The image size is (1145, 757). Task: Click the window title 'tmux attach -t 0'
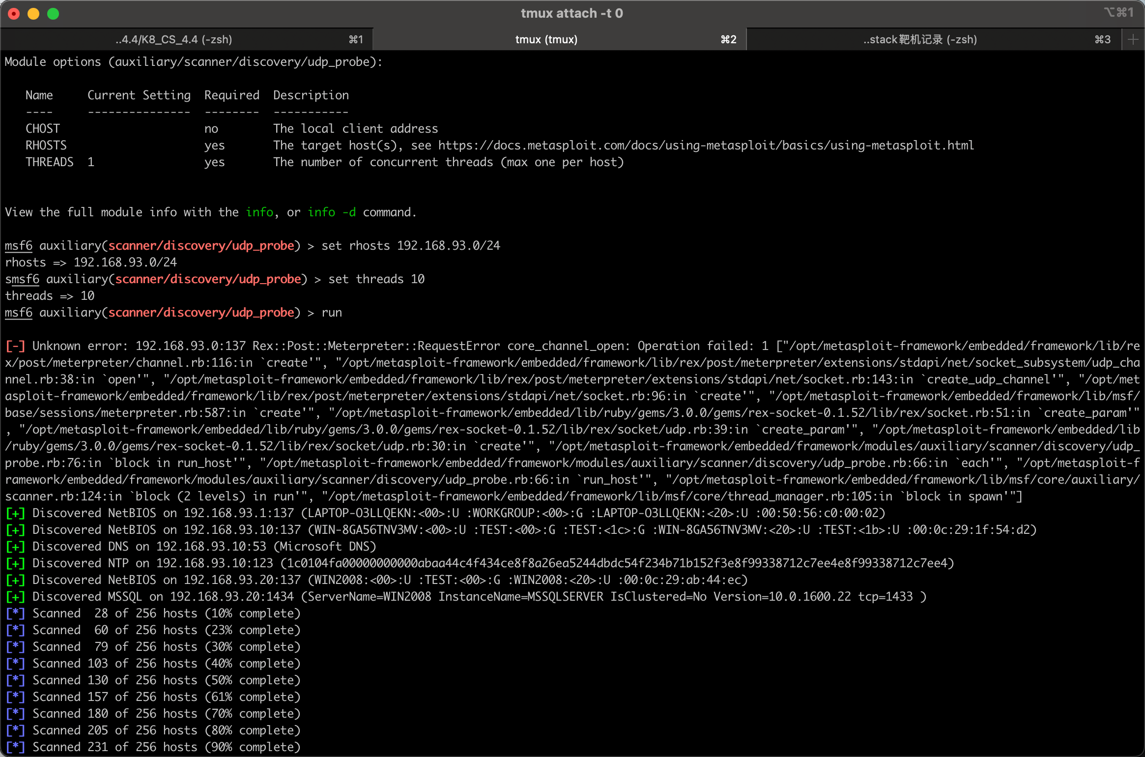click(572, 13)
